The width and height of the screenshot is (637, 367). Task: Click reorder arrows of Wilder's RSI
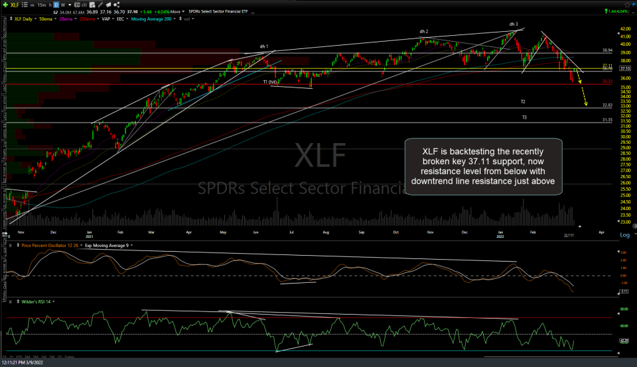[18, 301]
